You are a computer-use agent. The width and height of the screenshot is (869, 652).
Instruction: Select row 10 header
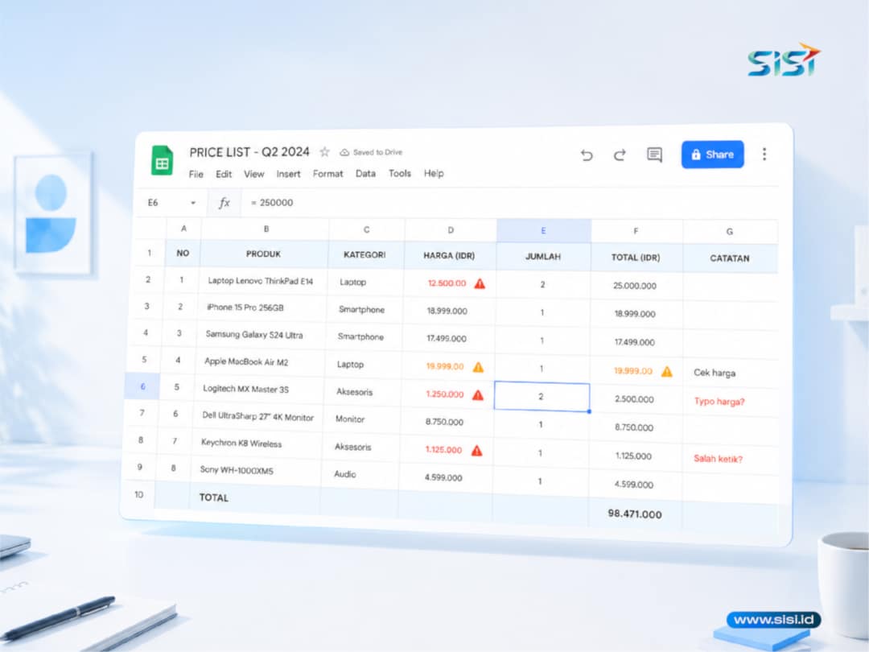(138, 494)
